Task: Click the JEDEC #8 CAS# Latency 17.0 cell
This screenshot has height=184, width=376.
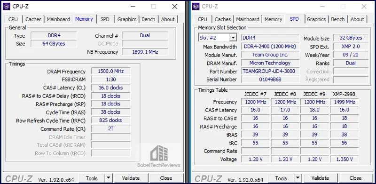Action: point(285,110)
